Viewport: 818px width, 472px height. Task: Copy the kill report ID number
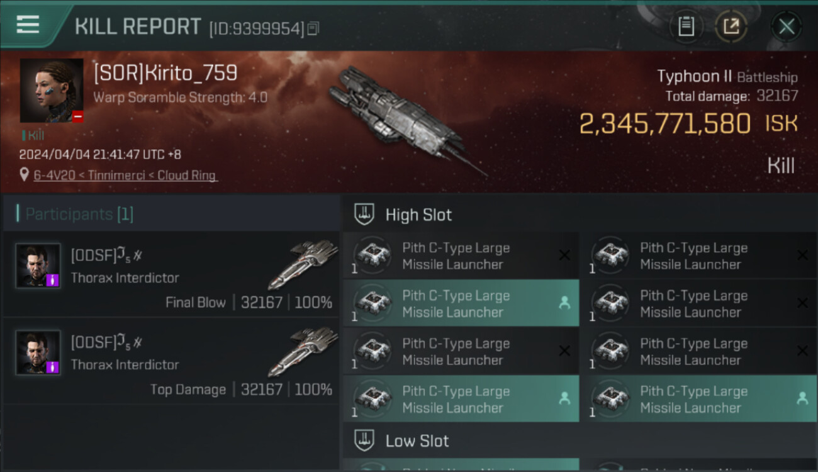(x=313, y=28)
